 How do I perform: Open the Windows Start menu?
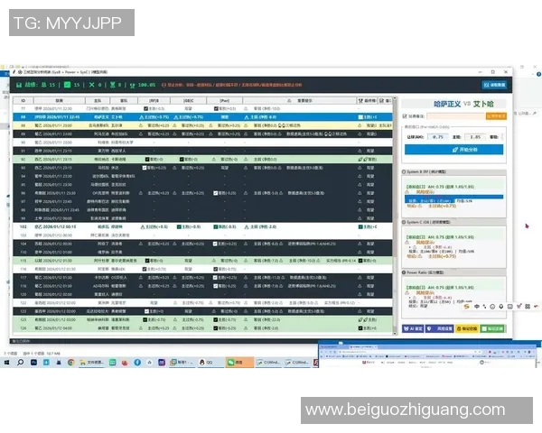9,362
